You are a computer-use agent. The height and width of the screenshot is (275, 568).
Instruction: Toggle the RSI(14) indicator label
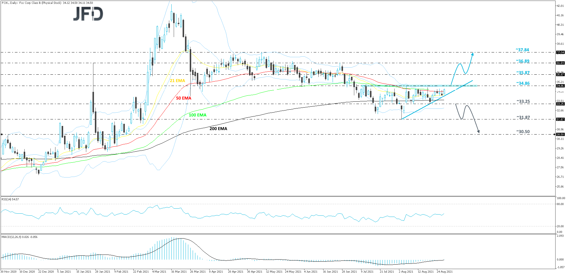(10, 199)
